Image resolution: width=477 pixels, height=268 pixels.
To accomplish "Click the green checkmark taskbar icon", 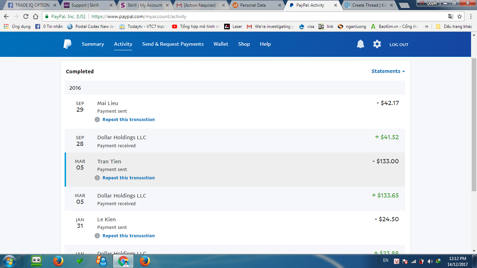I will [80, 261].
